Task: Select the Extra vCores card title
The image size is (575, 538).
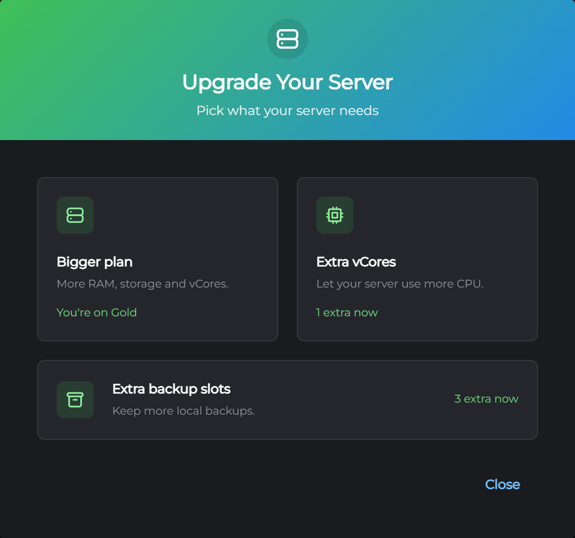Action: coord(356,262)
